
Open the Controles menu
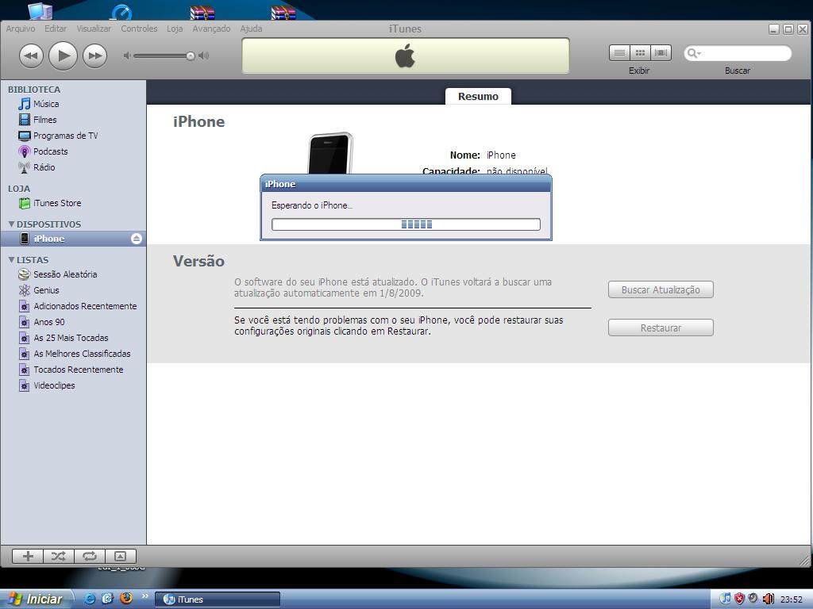point(139,29)
